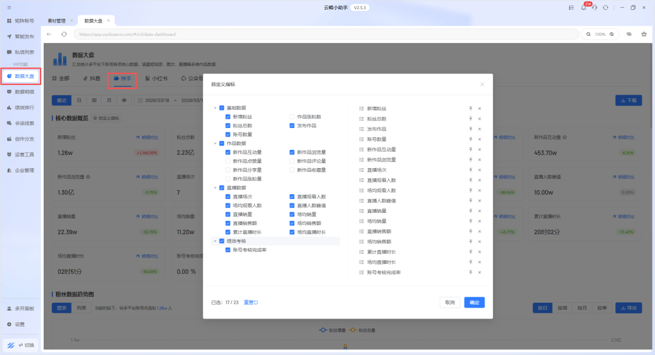Click the browser reload icon beside the address bar
The width and height of the screenshot is (655, 355).
click(64, 34)
